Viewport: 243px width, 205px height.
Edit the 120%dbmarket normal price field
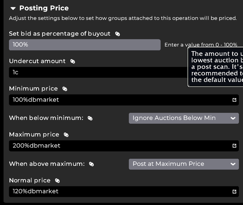119,191
